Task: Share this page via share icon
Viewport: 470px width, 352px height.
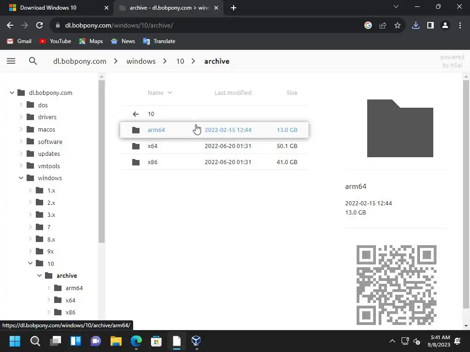Action: pos(383,26)
